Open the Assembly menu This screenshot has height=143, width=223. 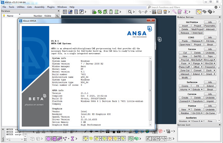pyautogui.click(x=39, y=7)
